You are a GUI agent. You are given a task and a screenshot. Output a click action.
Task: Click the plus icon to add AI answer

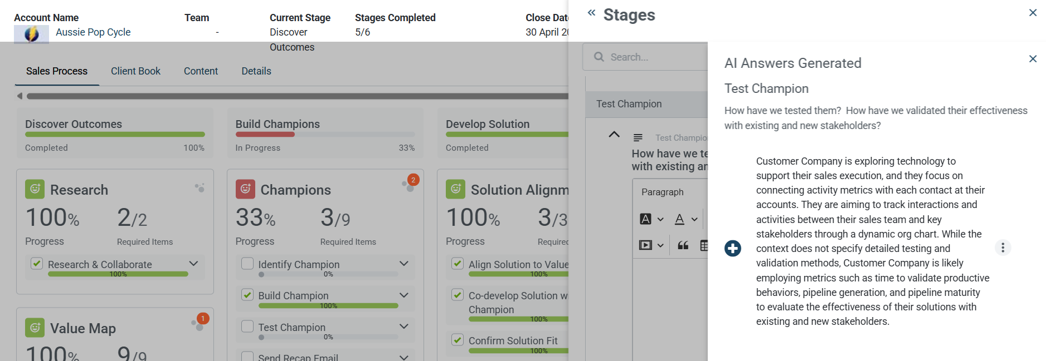(732, 248)
